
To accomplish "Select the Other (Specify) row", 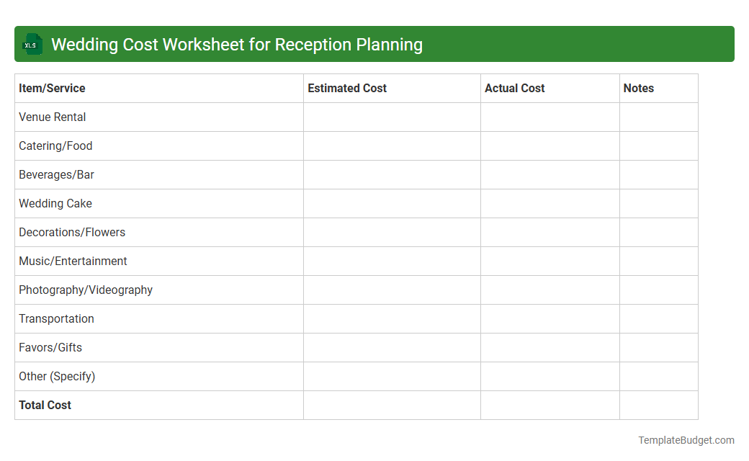I will [57, 376].
